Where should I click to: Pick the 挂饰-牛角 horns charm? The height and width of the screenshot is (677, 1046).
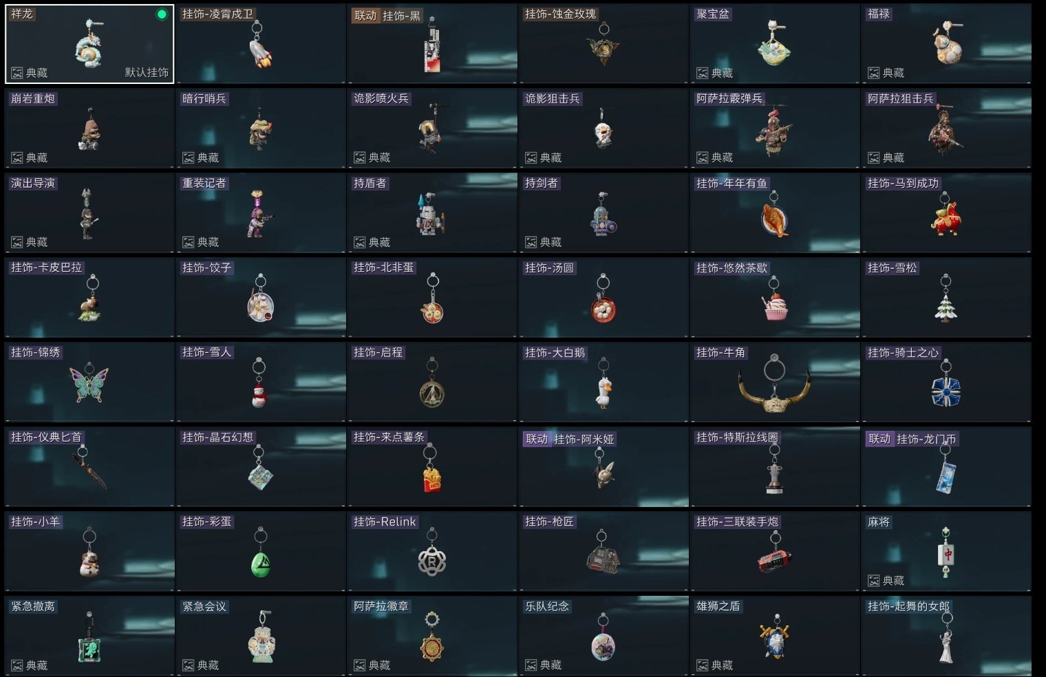pyautogui.click(x=775, y=382)
